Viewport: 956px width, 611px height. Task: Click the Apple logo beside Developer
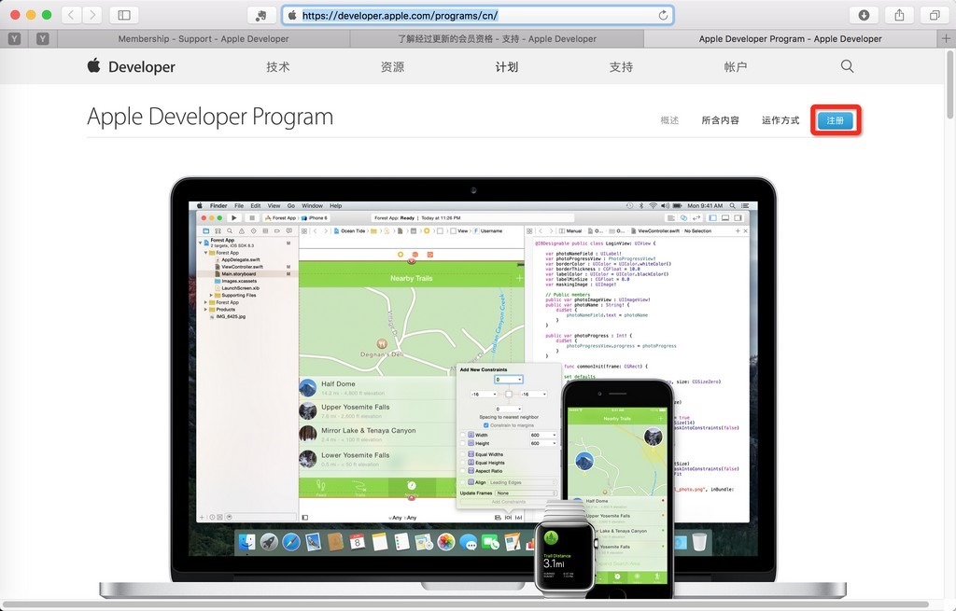pyautogui.click(x=93, y=65)
